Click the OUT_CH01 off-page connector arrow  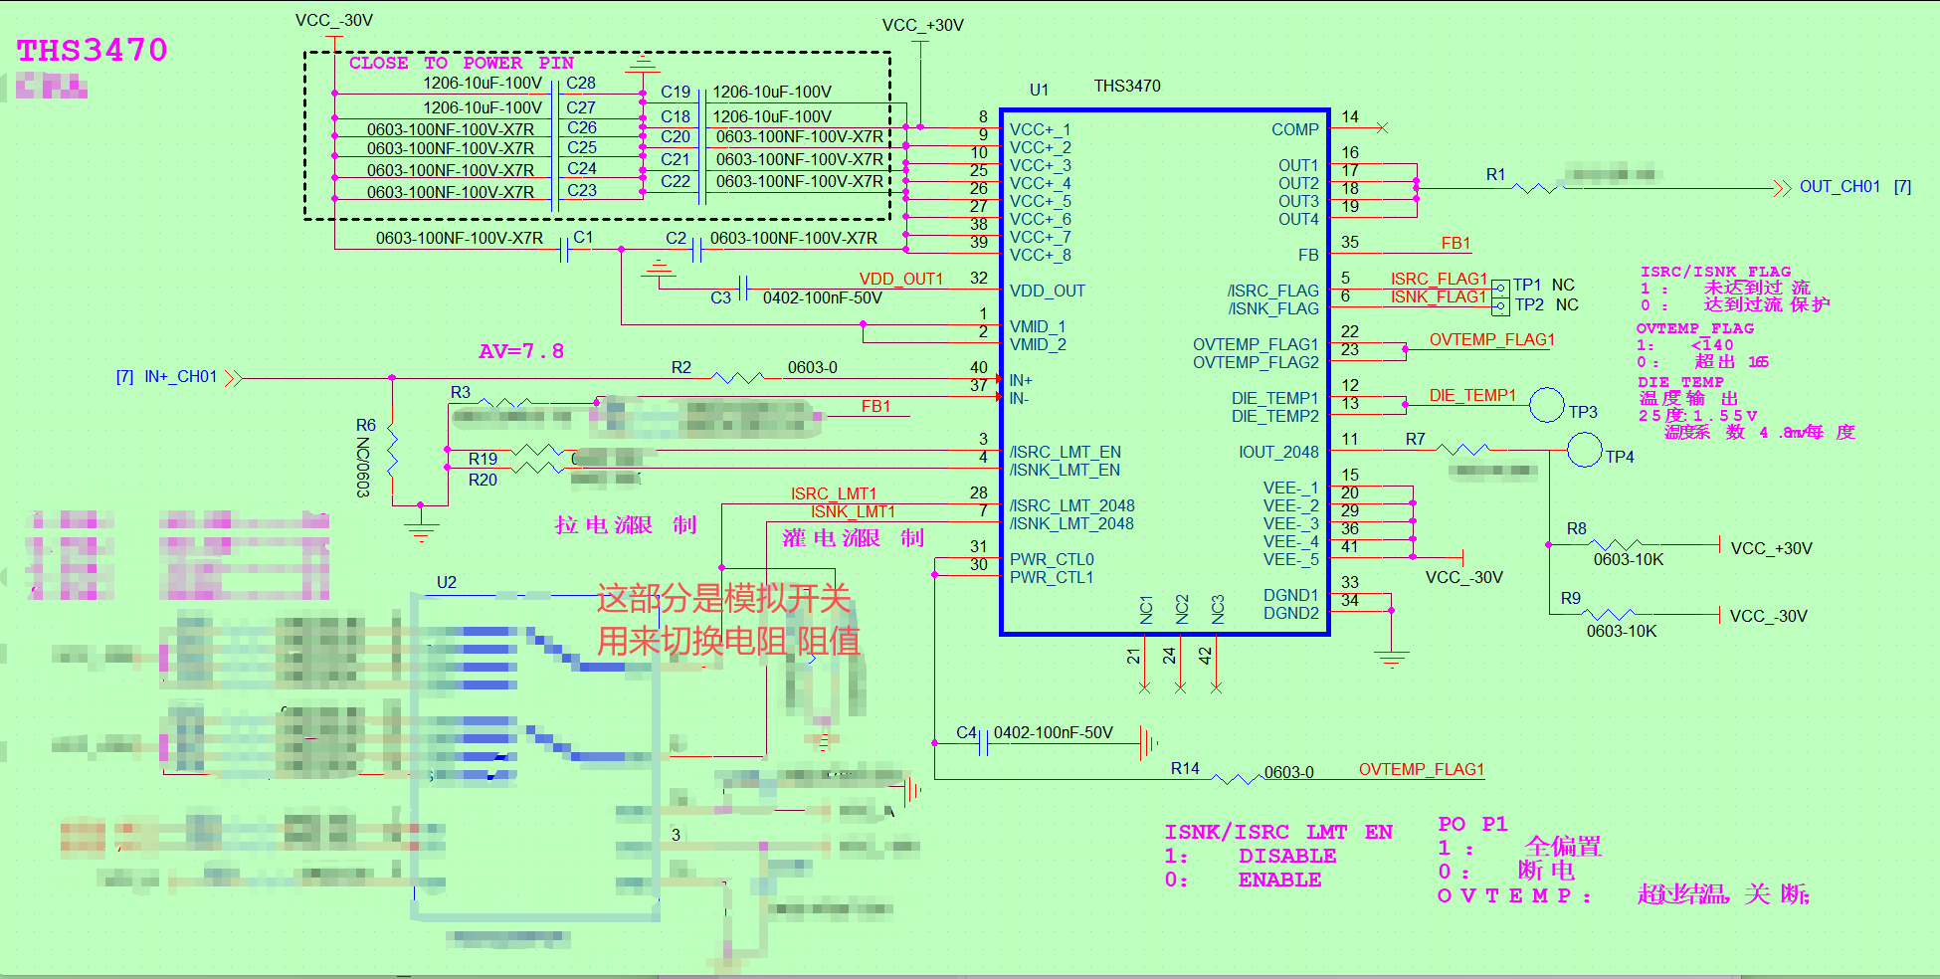[1783, 187]
